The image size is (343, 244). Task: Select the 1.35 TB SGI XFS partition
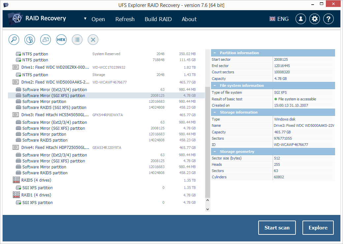[106, 188]
